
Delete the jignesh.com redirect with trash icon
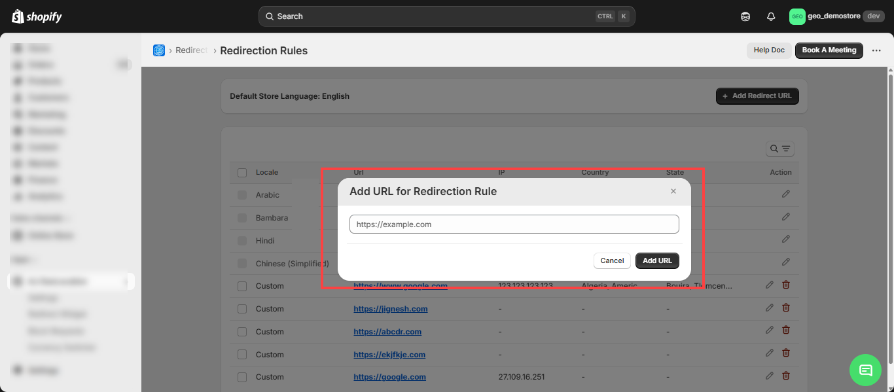coord(786,308)
